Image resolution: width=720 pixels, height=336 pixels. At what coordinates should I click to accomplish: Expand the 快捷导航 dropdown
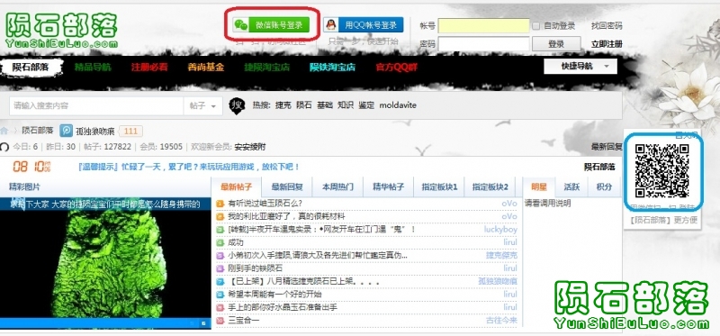pos(580,66)
